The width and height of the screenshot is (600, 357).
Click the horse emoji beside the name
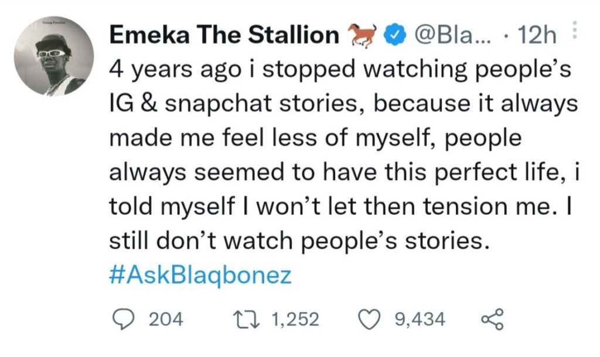361,36
